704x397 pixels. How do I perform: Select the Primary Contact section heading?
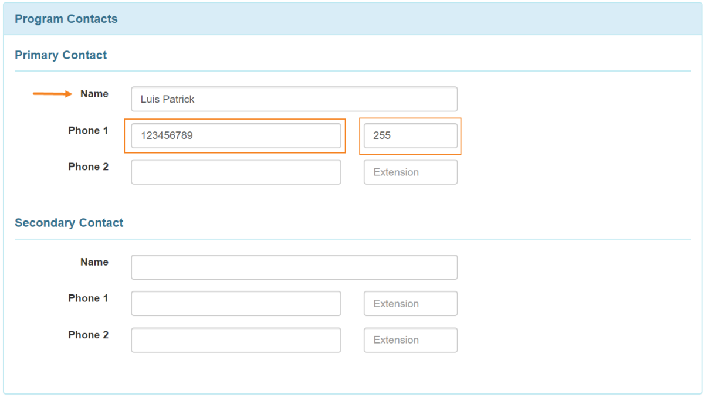point(60,55)
